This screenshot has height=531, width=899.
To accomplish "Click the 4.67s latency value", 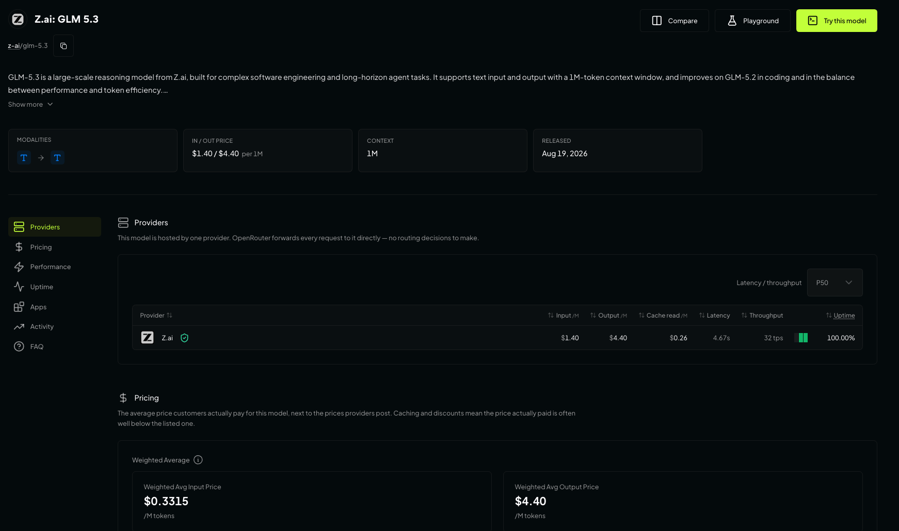I will (x=721, y=338).
